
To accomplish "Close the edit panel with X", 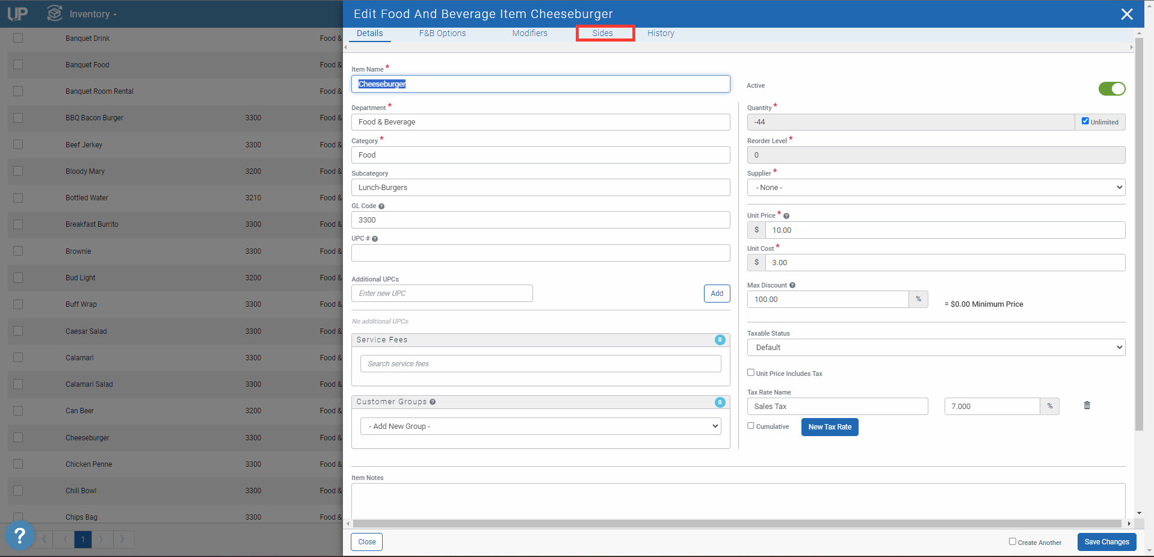I will (x=1127, y=14).
